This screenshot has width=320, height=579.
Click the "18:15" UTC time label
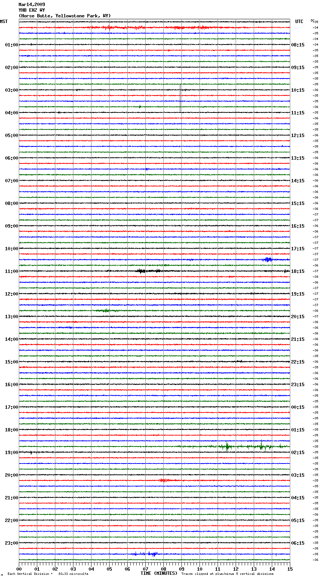[x=298, y=271]
